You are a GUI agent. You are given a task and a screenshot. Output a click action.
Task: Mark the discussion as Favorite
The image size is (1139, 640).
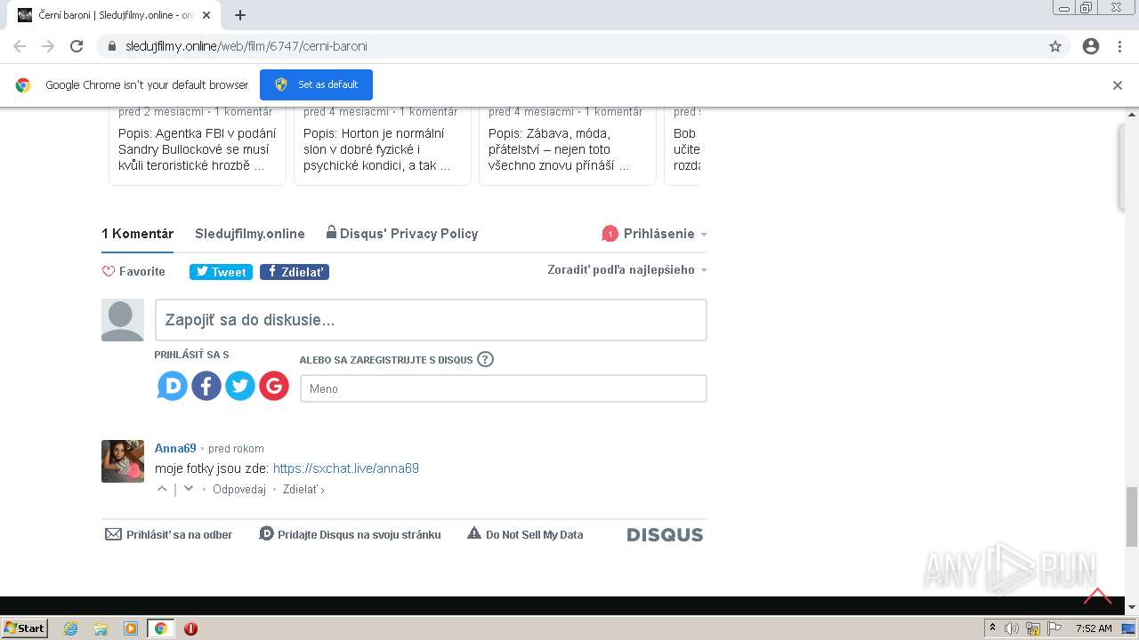[x=133, y=272]
